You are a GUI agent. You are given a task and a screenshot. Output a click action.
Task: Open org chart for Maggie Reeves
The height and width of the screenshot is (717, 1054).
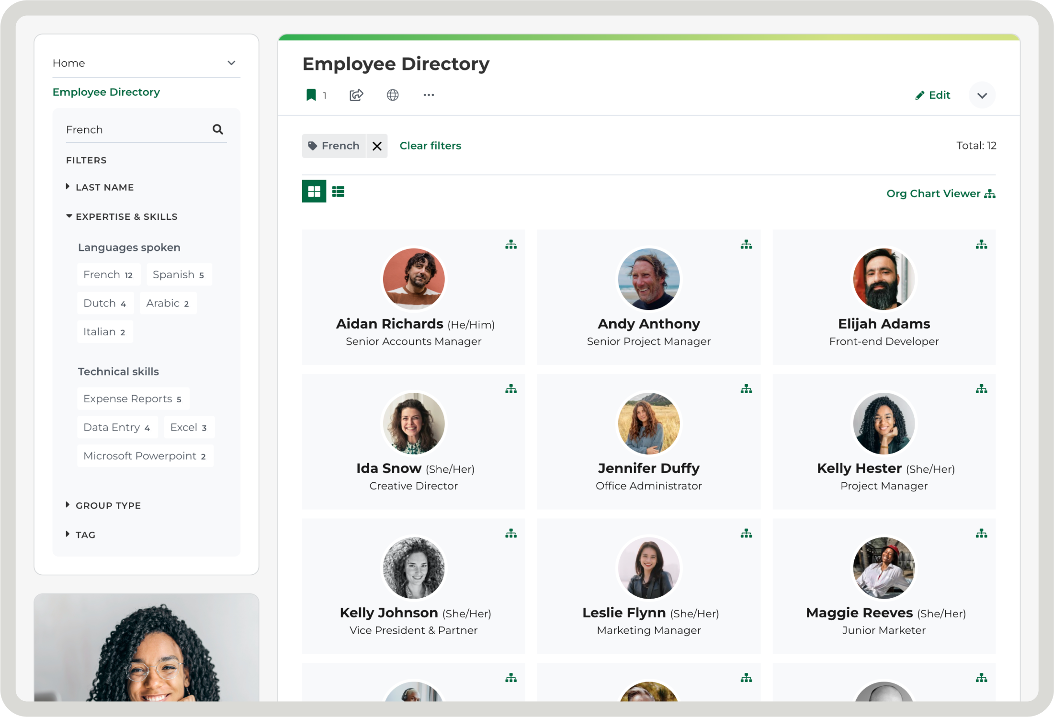(981, 534)
